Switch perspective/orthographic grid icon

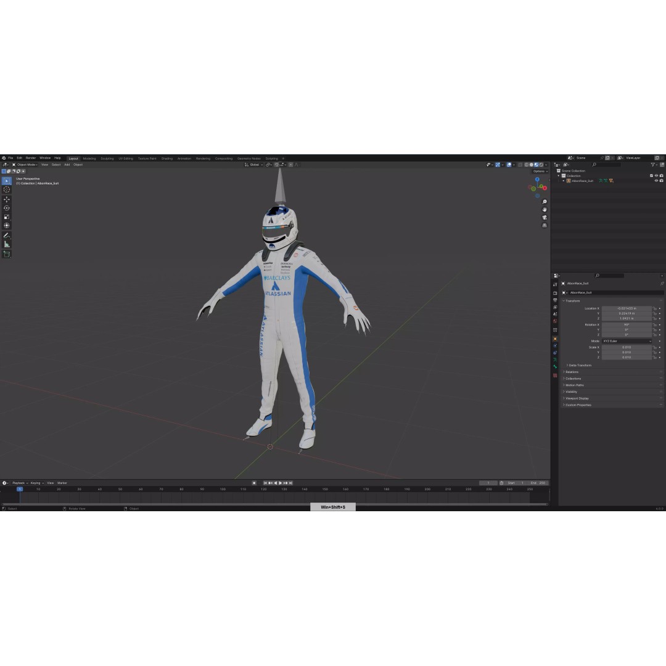pyautogui.click(x=545, y=226)
